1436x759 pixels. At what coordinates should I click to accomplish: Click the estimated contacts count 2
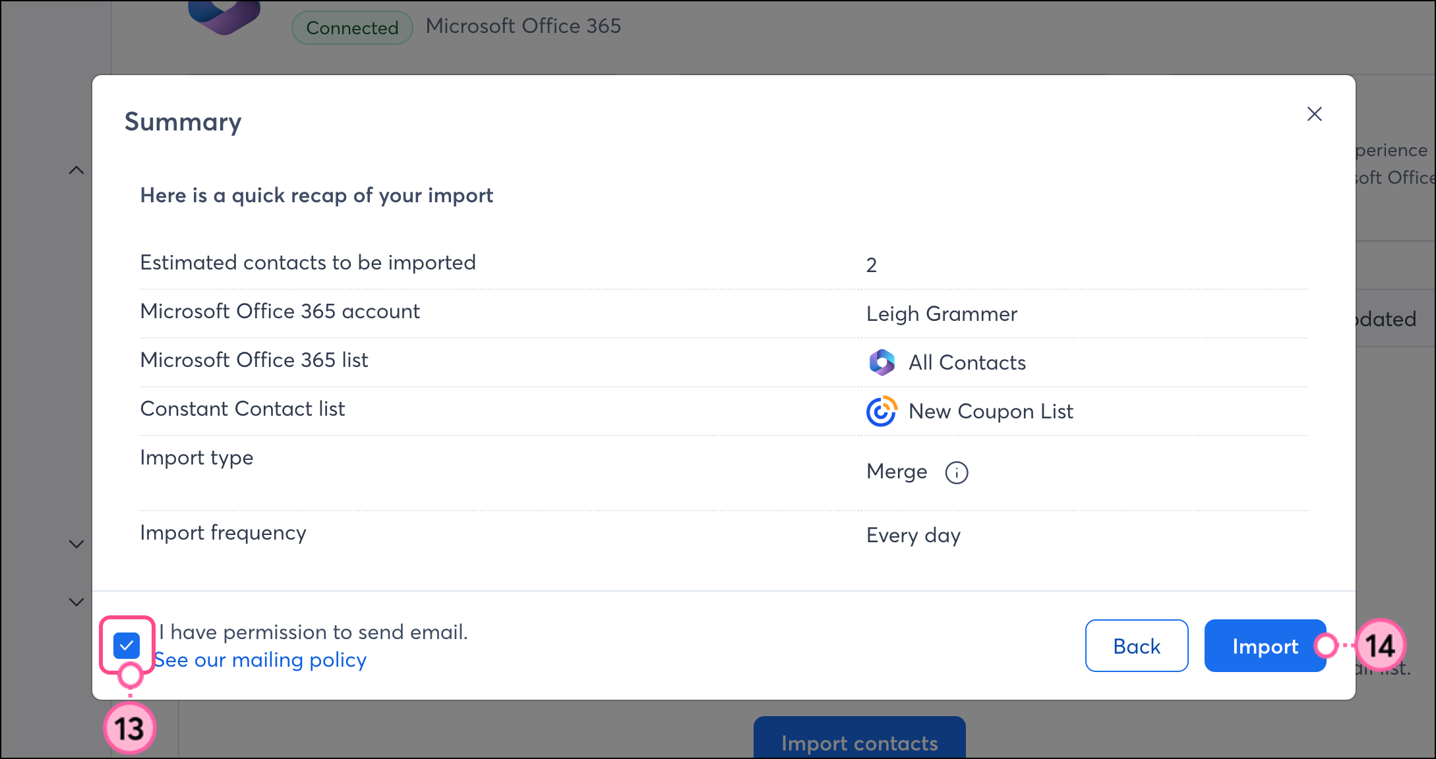tap(872, 265)
